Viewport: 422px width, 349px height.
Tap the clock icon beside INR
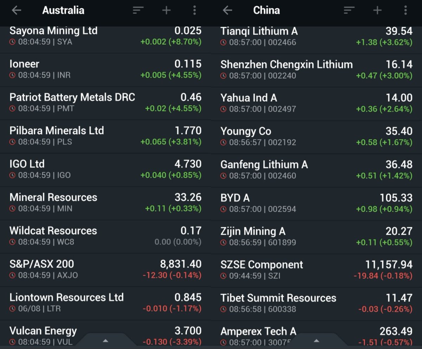[x=13, y=75]
